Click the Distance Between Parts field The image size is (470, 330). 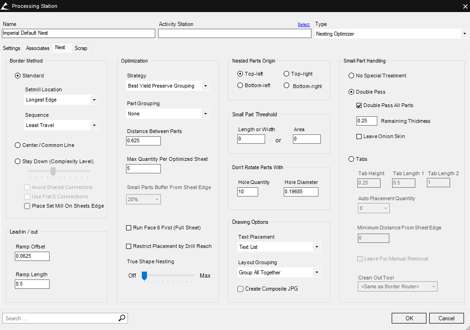(143, 141)
